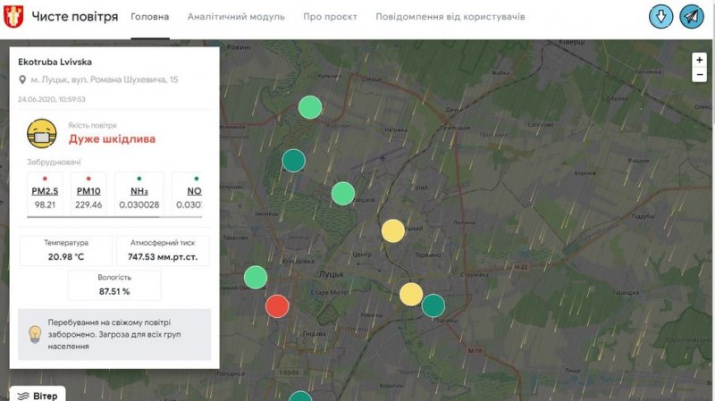Click the download arrow icon in header

pos(661,17)
